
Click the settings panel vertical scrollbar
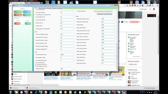tap(117, 56)
